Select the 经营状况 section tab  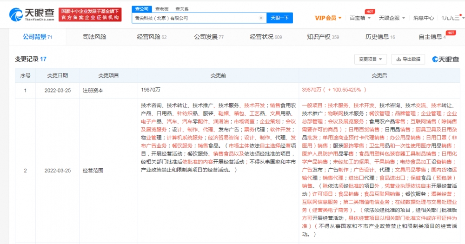click(266, 37)
